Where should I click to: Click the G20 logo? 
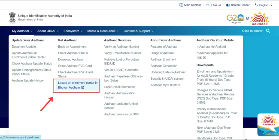pos(235,18)
